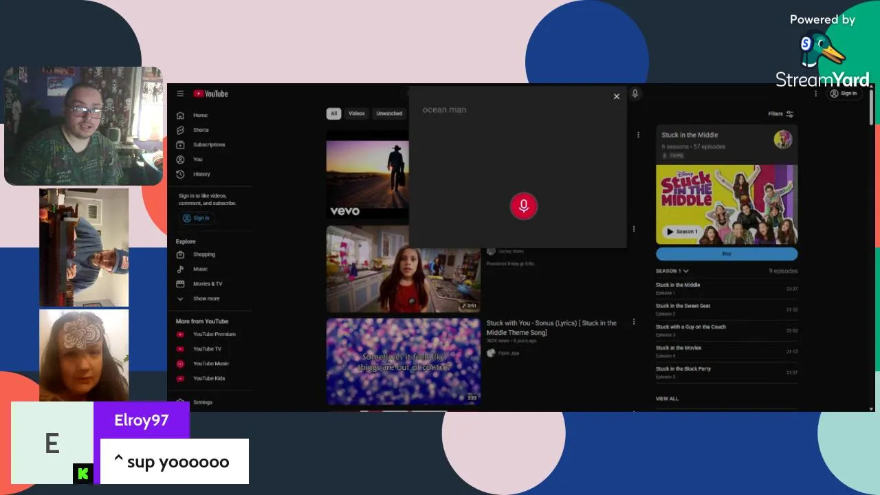880x495 pixels.
Task: Open search Filters
Action: pyautogui.click(x=781, y=114)
